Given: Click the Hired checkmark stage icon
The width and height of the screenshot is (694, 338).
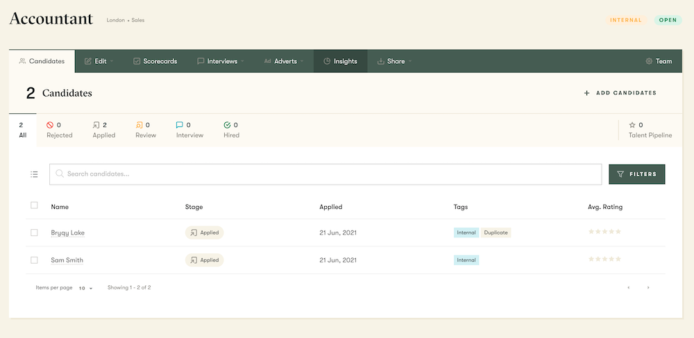Looking at the screenshot, I should tap(227, 125).
